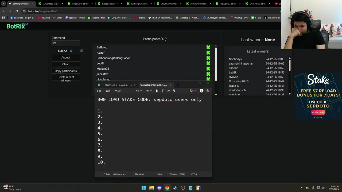342x192 pixels.
Task: Select winner uzumakihinatachan in latest winners
Action: 241,63
